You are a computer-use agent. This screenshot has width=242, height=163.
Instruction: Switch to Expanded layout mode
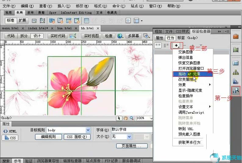tap(22, 20)
